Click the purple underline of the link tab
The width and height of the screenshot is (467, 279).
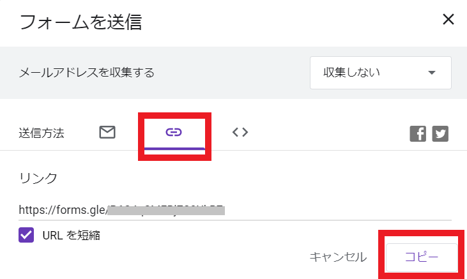174,149
